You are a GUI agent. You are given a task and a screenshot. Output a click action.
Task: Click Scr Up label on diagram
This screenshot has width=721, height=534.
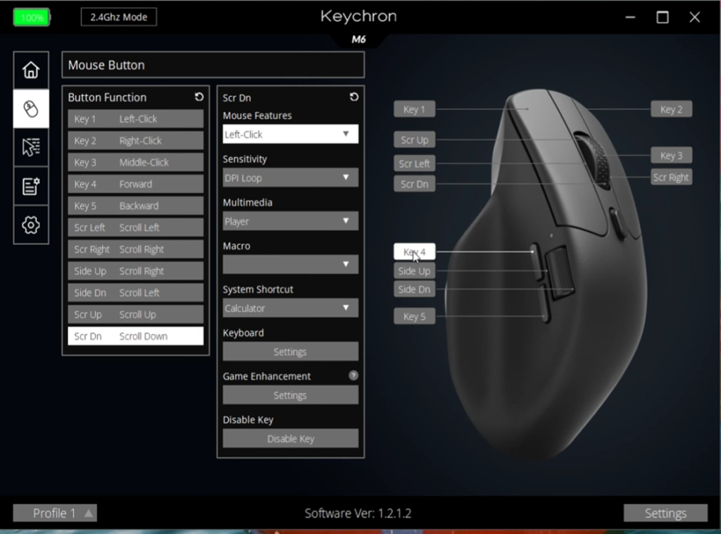pos(414,139)
